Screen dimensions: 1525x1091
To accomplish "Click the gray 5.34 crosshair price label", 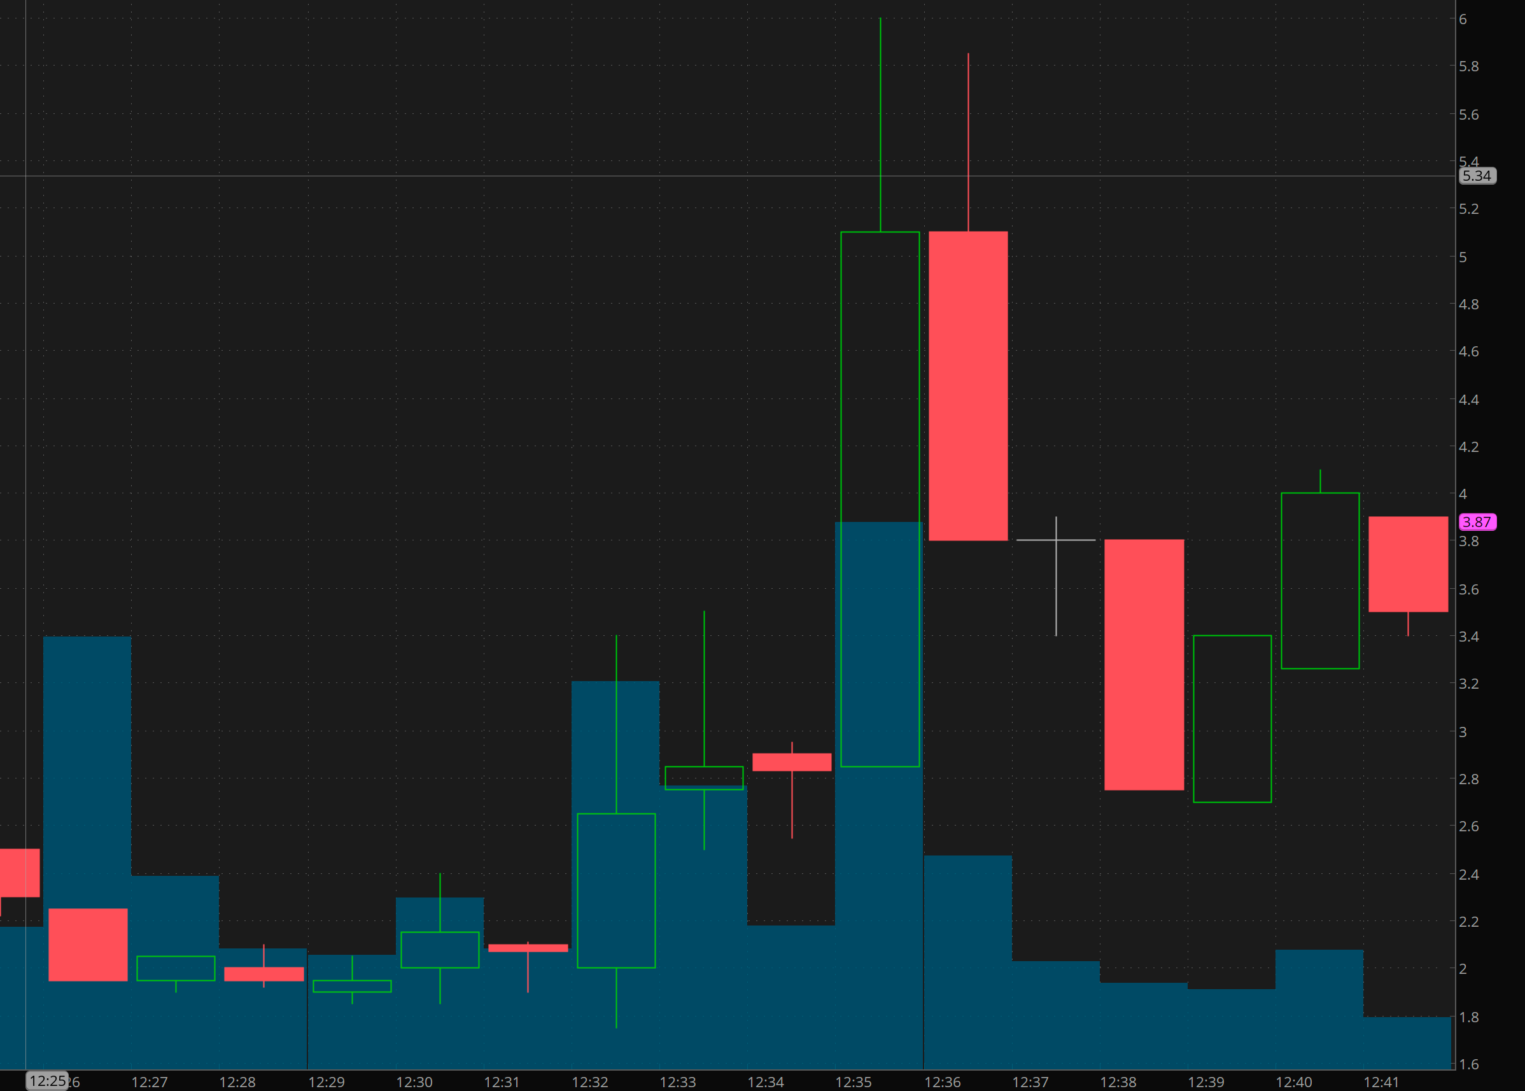I will 1477,176.
